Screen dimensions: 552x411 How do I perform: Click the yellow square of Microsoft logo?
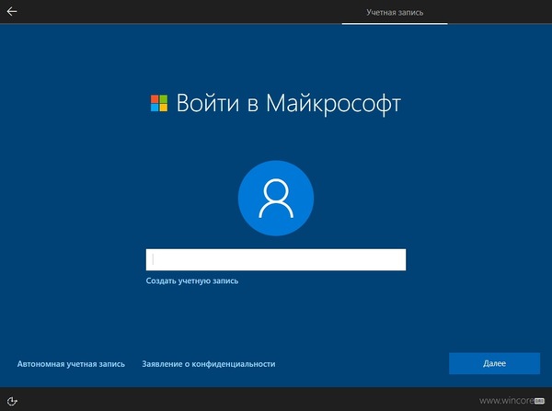164,108
